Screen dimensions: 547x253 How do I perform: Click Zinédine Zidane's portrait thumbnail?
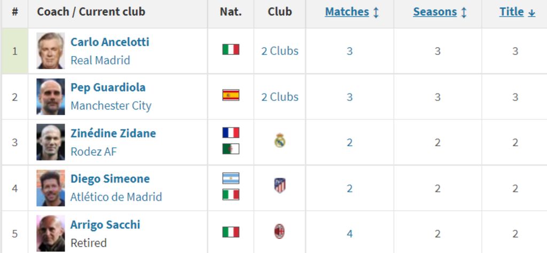tap(51, 142)
